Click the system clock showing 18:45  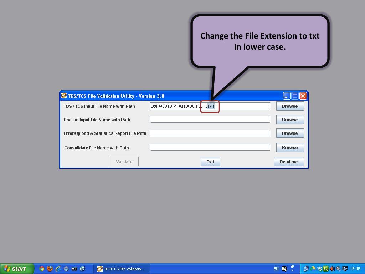click(355, 269)
